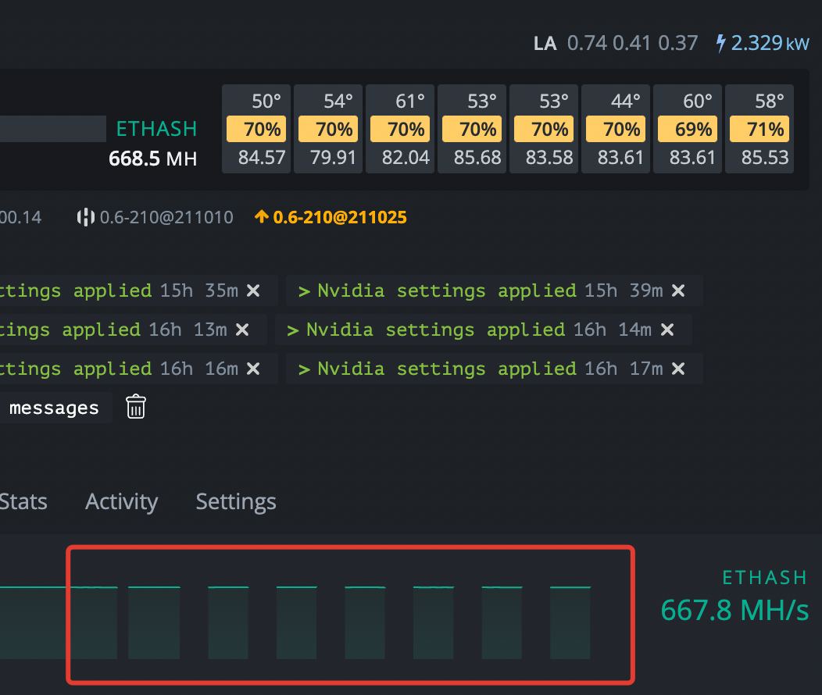Viewport: 822px width, 695px height.
Task: Click the messages button
Action: 54,408
